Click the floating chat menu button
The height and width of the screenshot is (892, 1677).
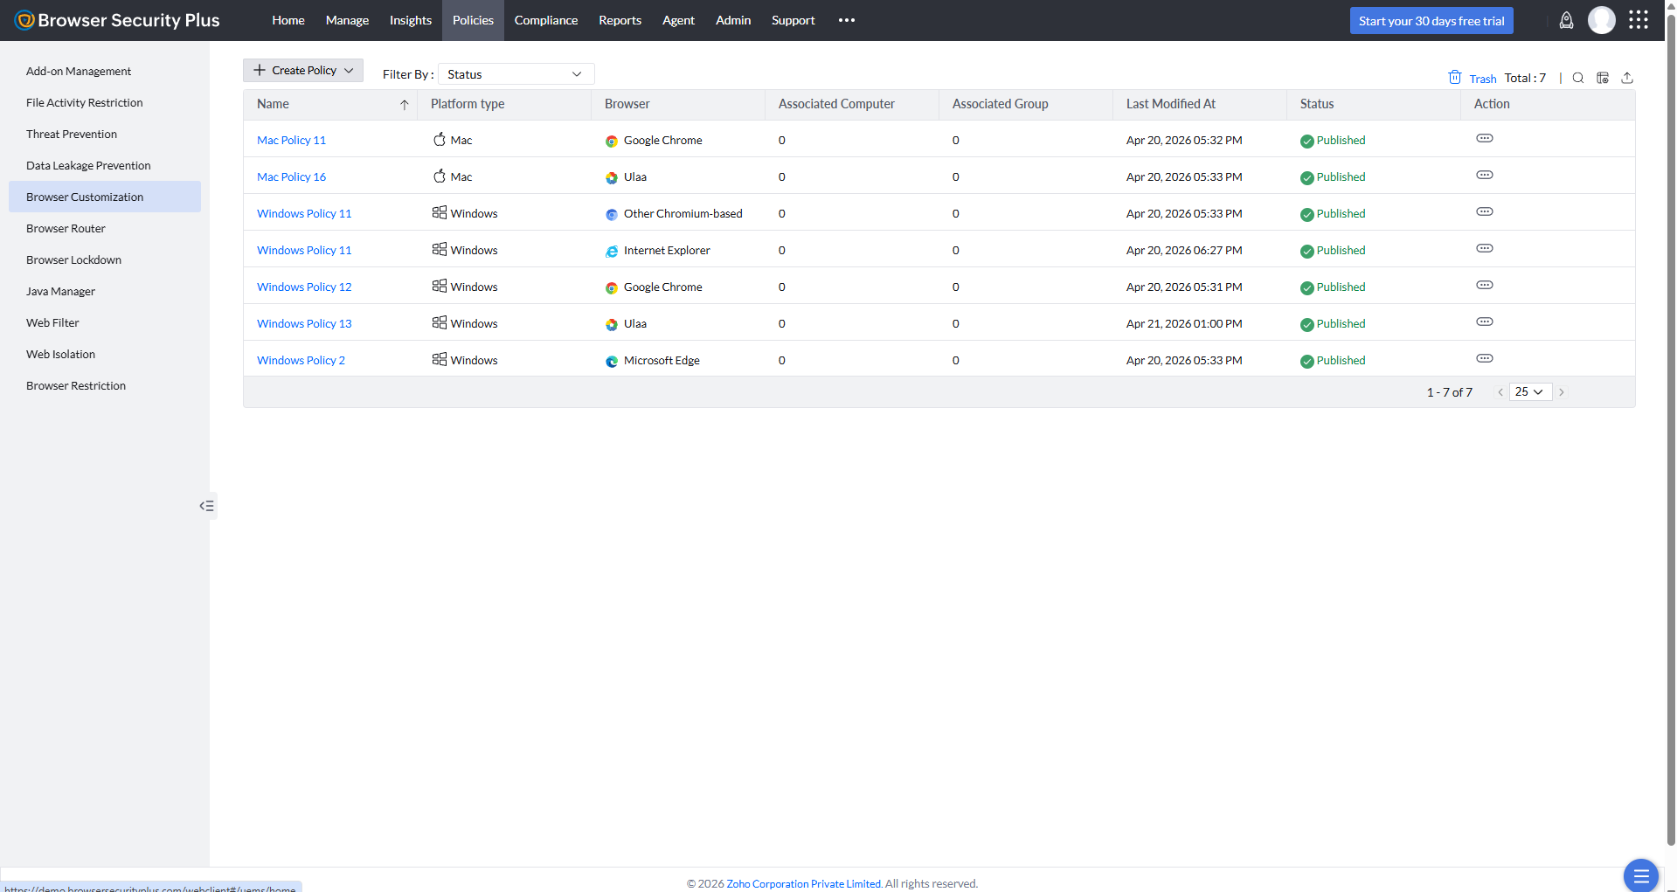pyautogui.click(x=1640, y=875)
